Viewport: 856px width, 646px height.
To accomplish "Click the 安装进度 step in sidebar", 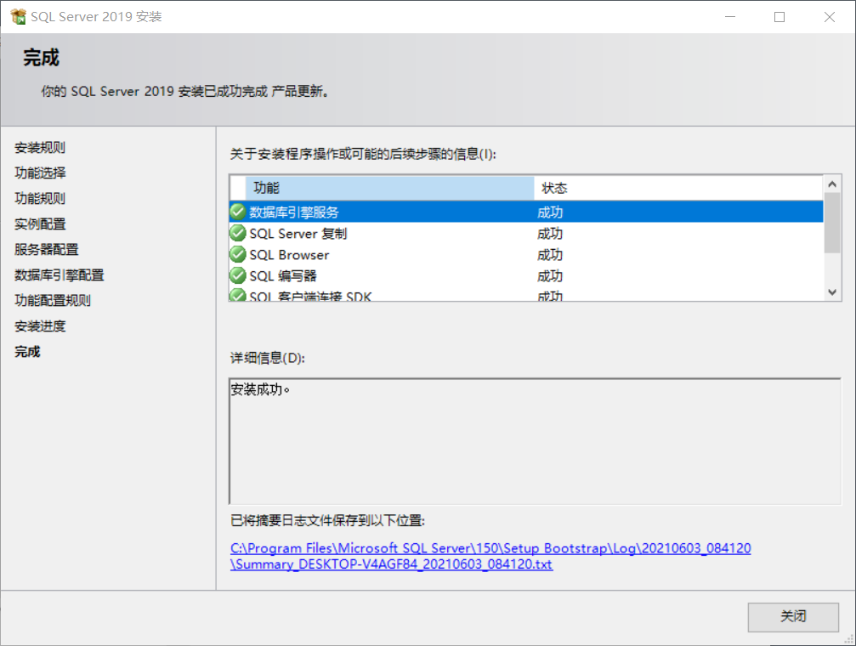I will click(40, 326).
